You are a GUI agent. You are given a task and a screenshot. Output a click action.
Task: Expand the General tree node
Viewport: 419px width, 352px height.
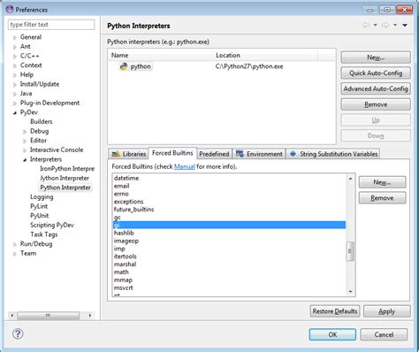pos(15,38)
